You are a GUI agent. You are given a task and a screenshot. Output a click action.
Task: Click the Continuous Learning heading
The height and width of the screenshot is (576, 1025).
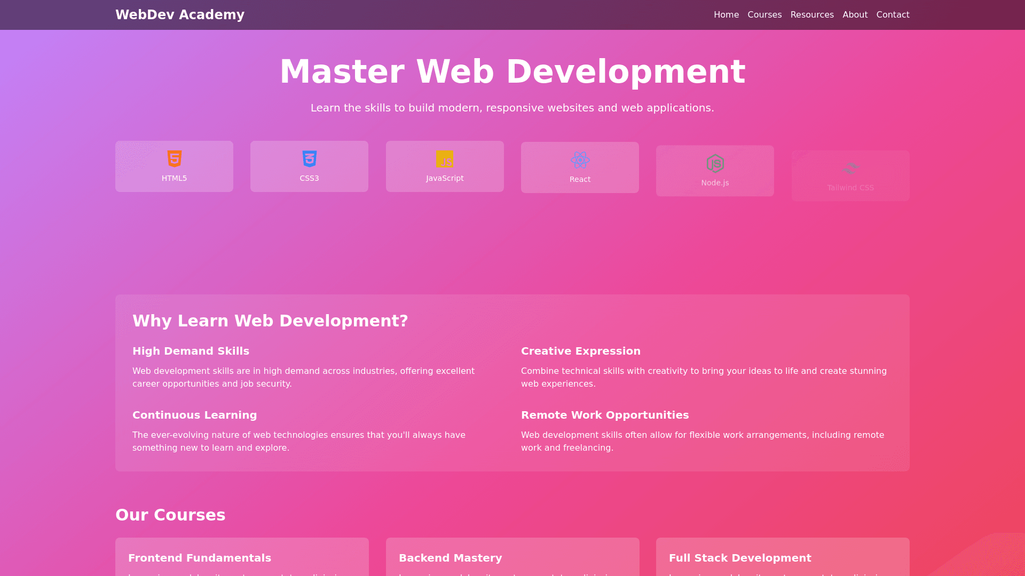(x=194, y=415)
